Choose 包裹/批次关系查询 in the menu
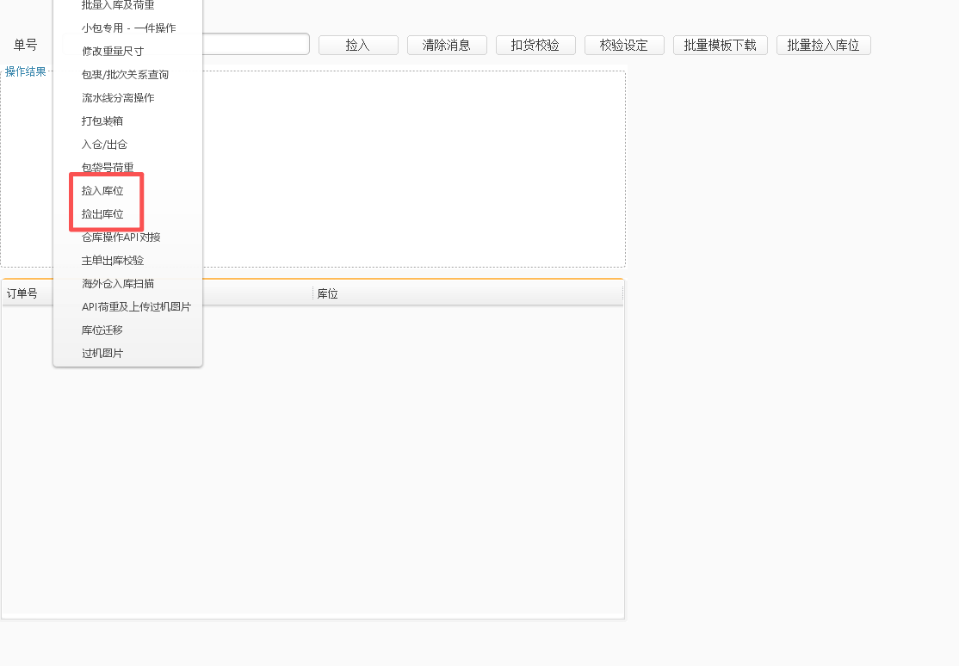 (125, 75)
